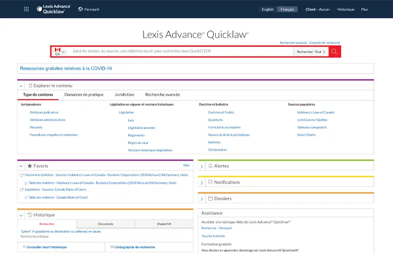Click the main search text field

[x=181, y=52]
